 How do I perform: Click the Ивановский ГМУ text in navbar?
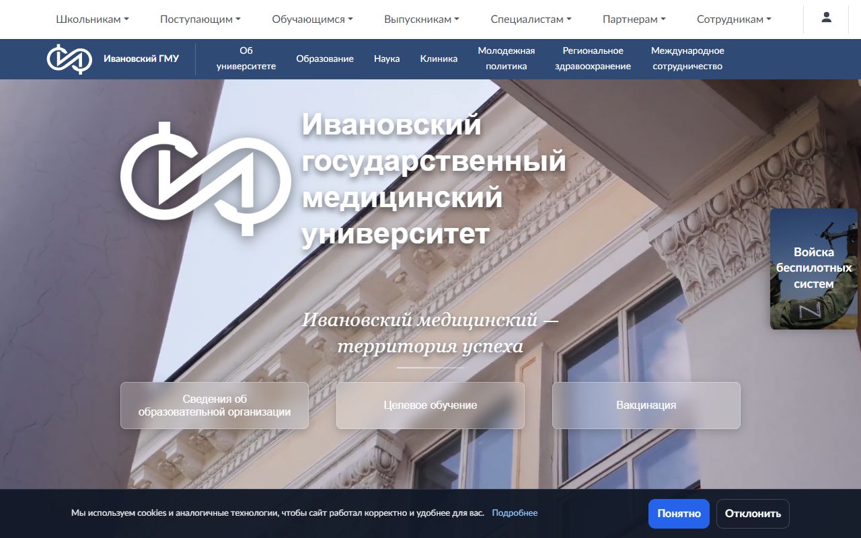click(141, 59)
